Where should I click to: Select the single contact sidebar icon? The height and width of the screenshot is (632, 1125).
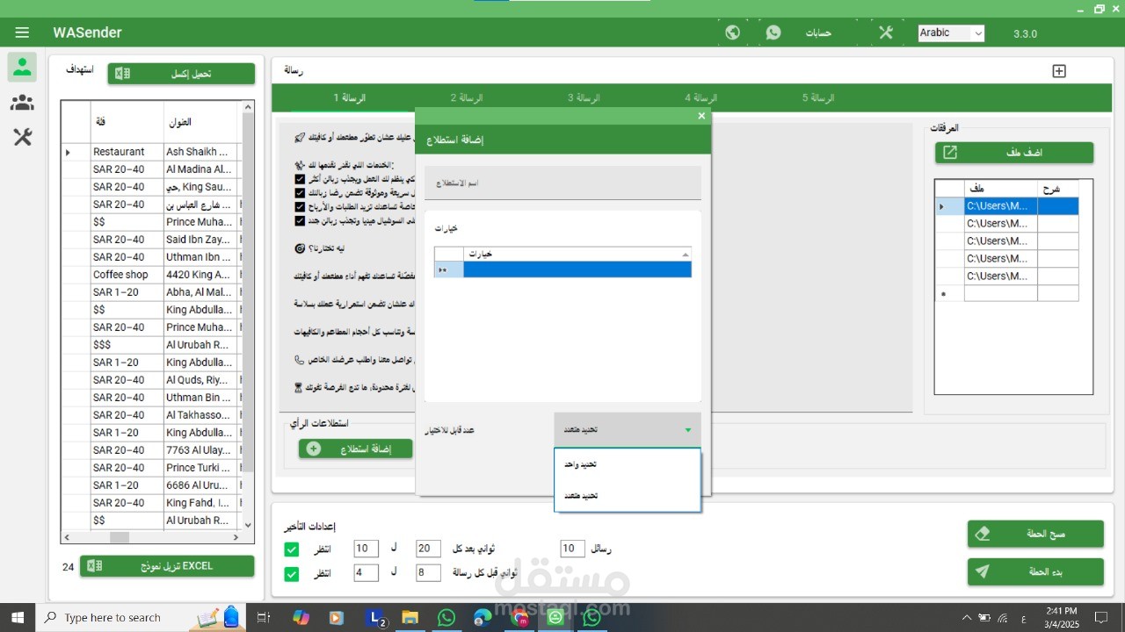click(x=22, y=67)
